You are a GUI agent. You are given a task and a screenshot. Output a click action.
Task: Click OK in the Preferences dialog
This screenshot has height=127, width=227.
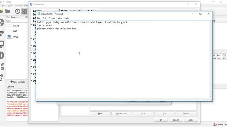(161, 120)
